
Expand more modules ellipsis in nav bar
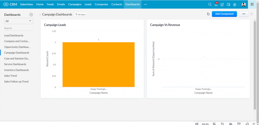coord(145,5)
